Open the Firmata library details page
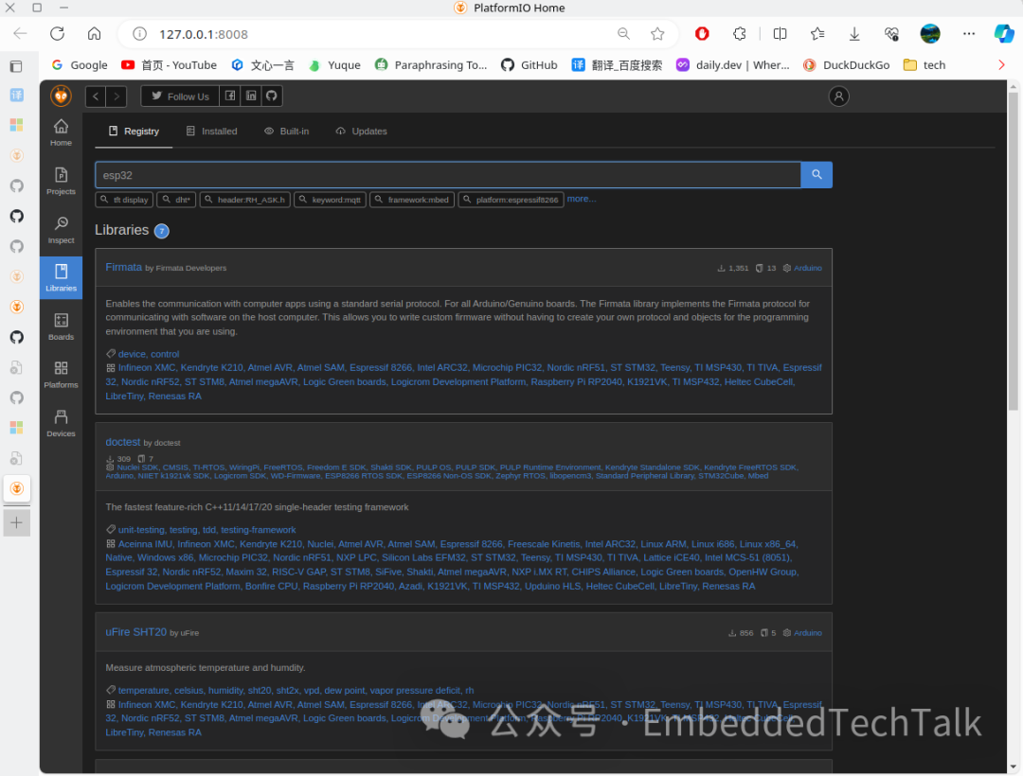 tap(123, 267)
